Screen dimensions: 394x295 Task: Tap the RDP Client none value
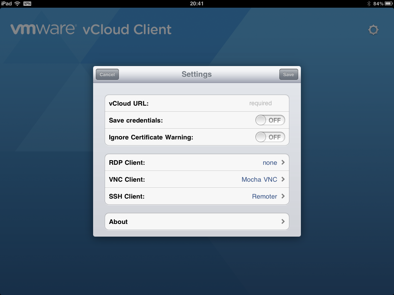click(270, 162)
